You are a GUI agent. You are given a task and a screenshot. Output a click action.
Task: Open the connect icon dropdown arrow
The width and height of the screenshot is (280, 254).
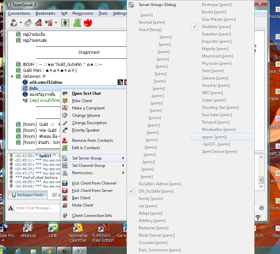point(21,23)
